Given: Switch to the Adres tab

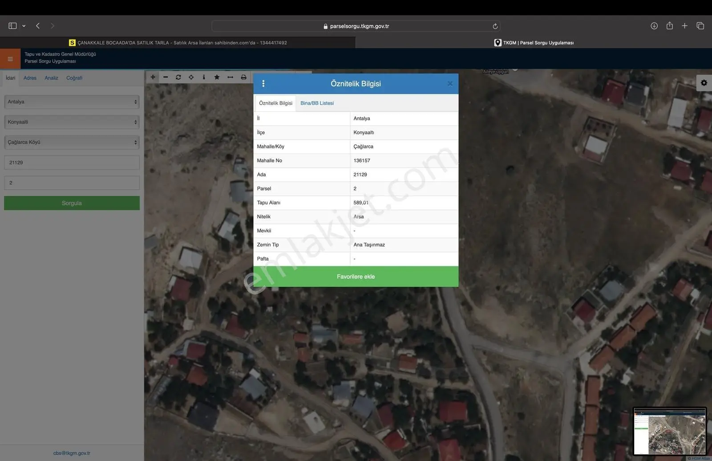Looking at the screenshot, I should [x=30, y=78].
